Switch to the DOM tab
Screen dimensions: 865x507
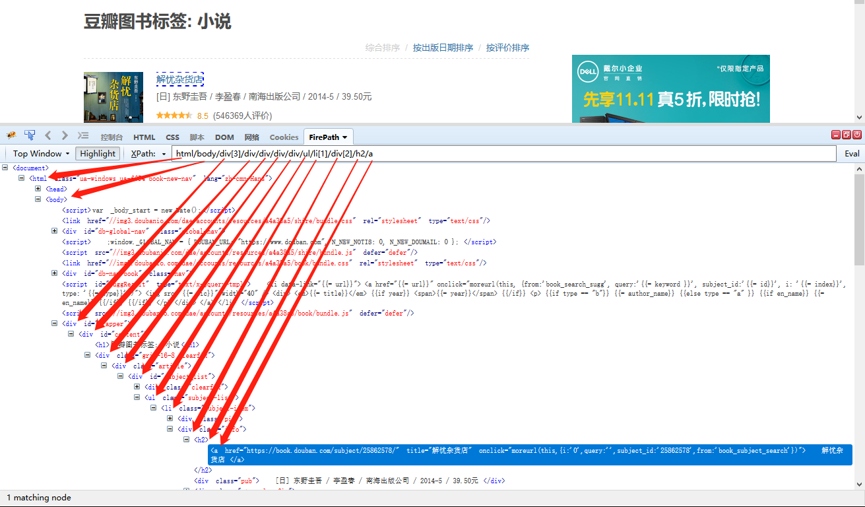pyautogui.click(x=224, y=137)
